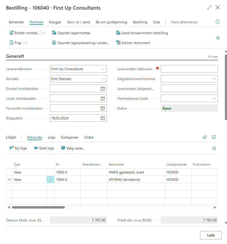Open the Bilagsdato calendar picker
Image resolution: width=227 pixels, height=244 pixels.
click(103, 118)
